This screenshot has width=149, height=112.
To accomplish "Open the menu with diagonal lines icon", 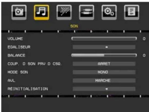I will [x=64, y=12].
